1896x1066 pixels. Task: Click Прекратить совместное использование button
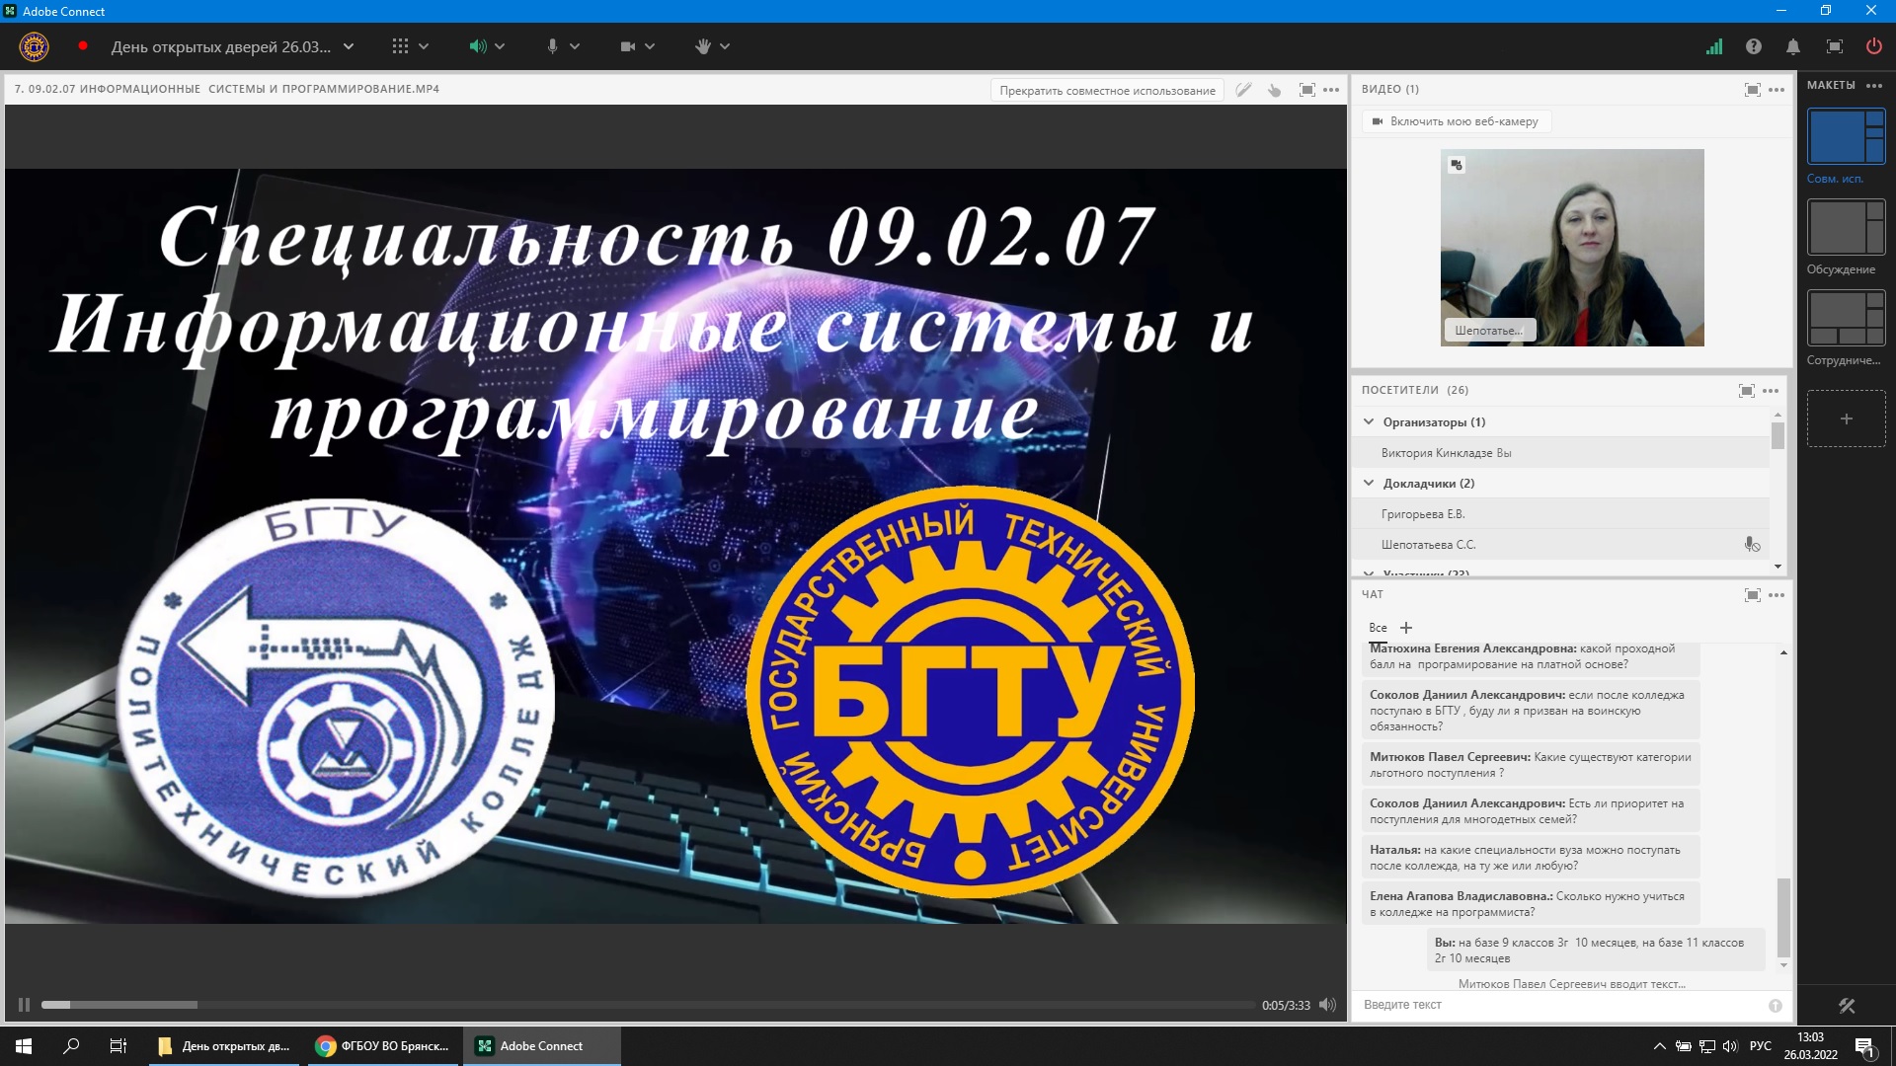(1107, 90)
